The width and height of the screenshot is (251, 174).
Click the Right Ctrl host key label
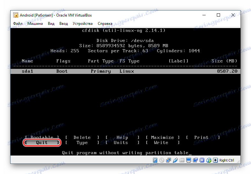(227, 160)
